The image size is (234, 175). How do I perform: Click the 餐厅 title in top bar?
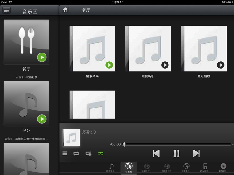pos(86,10)
